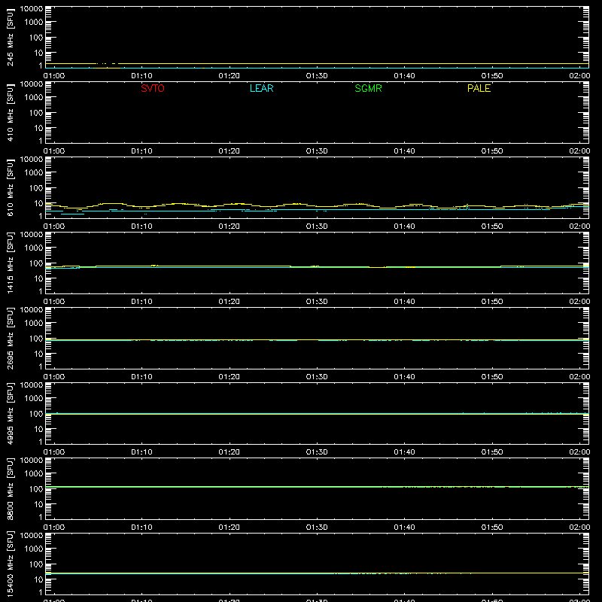Click 01:30 time label under 4995 MHz panel

point(317,452)
